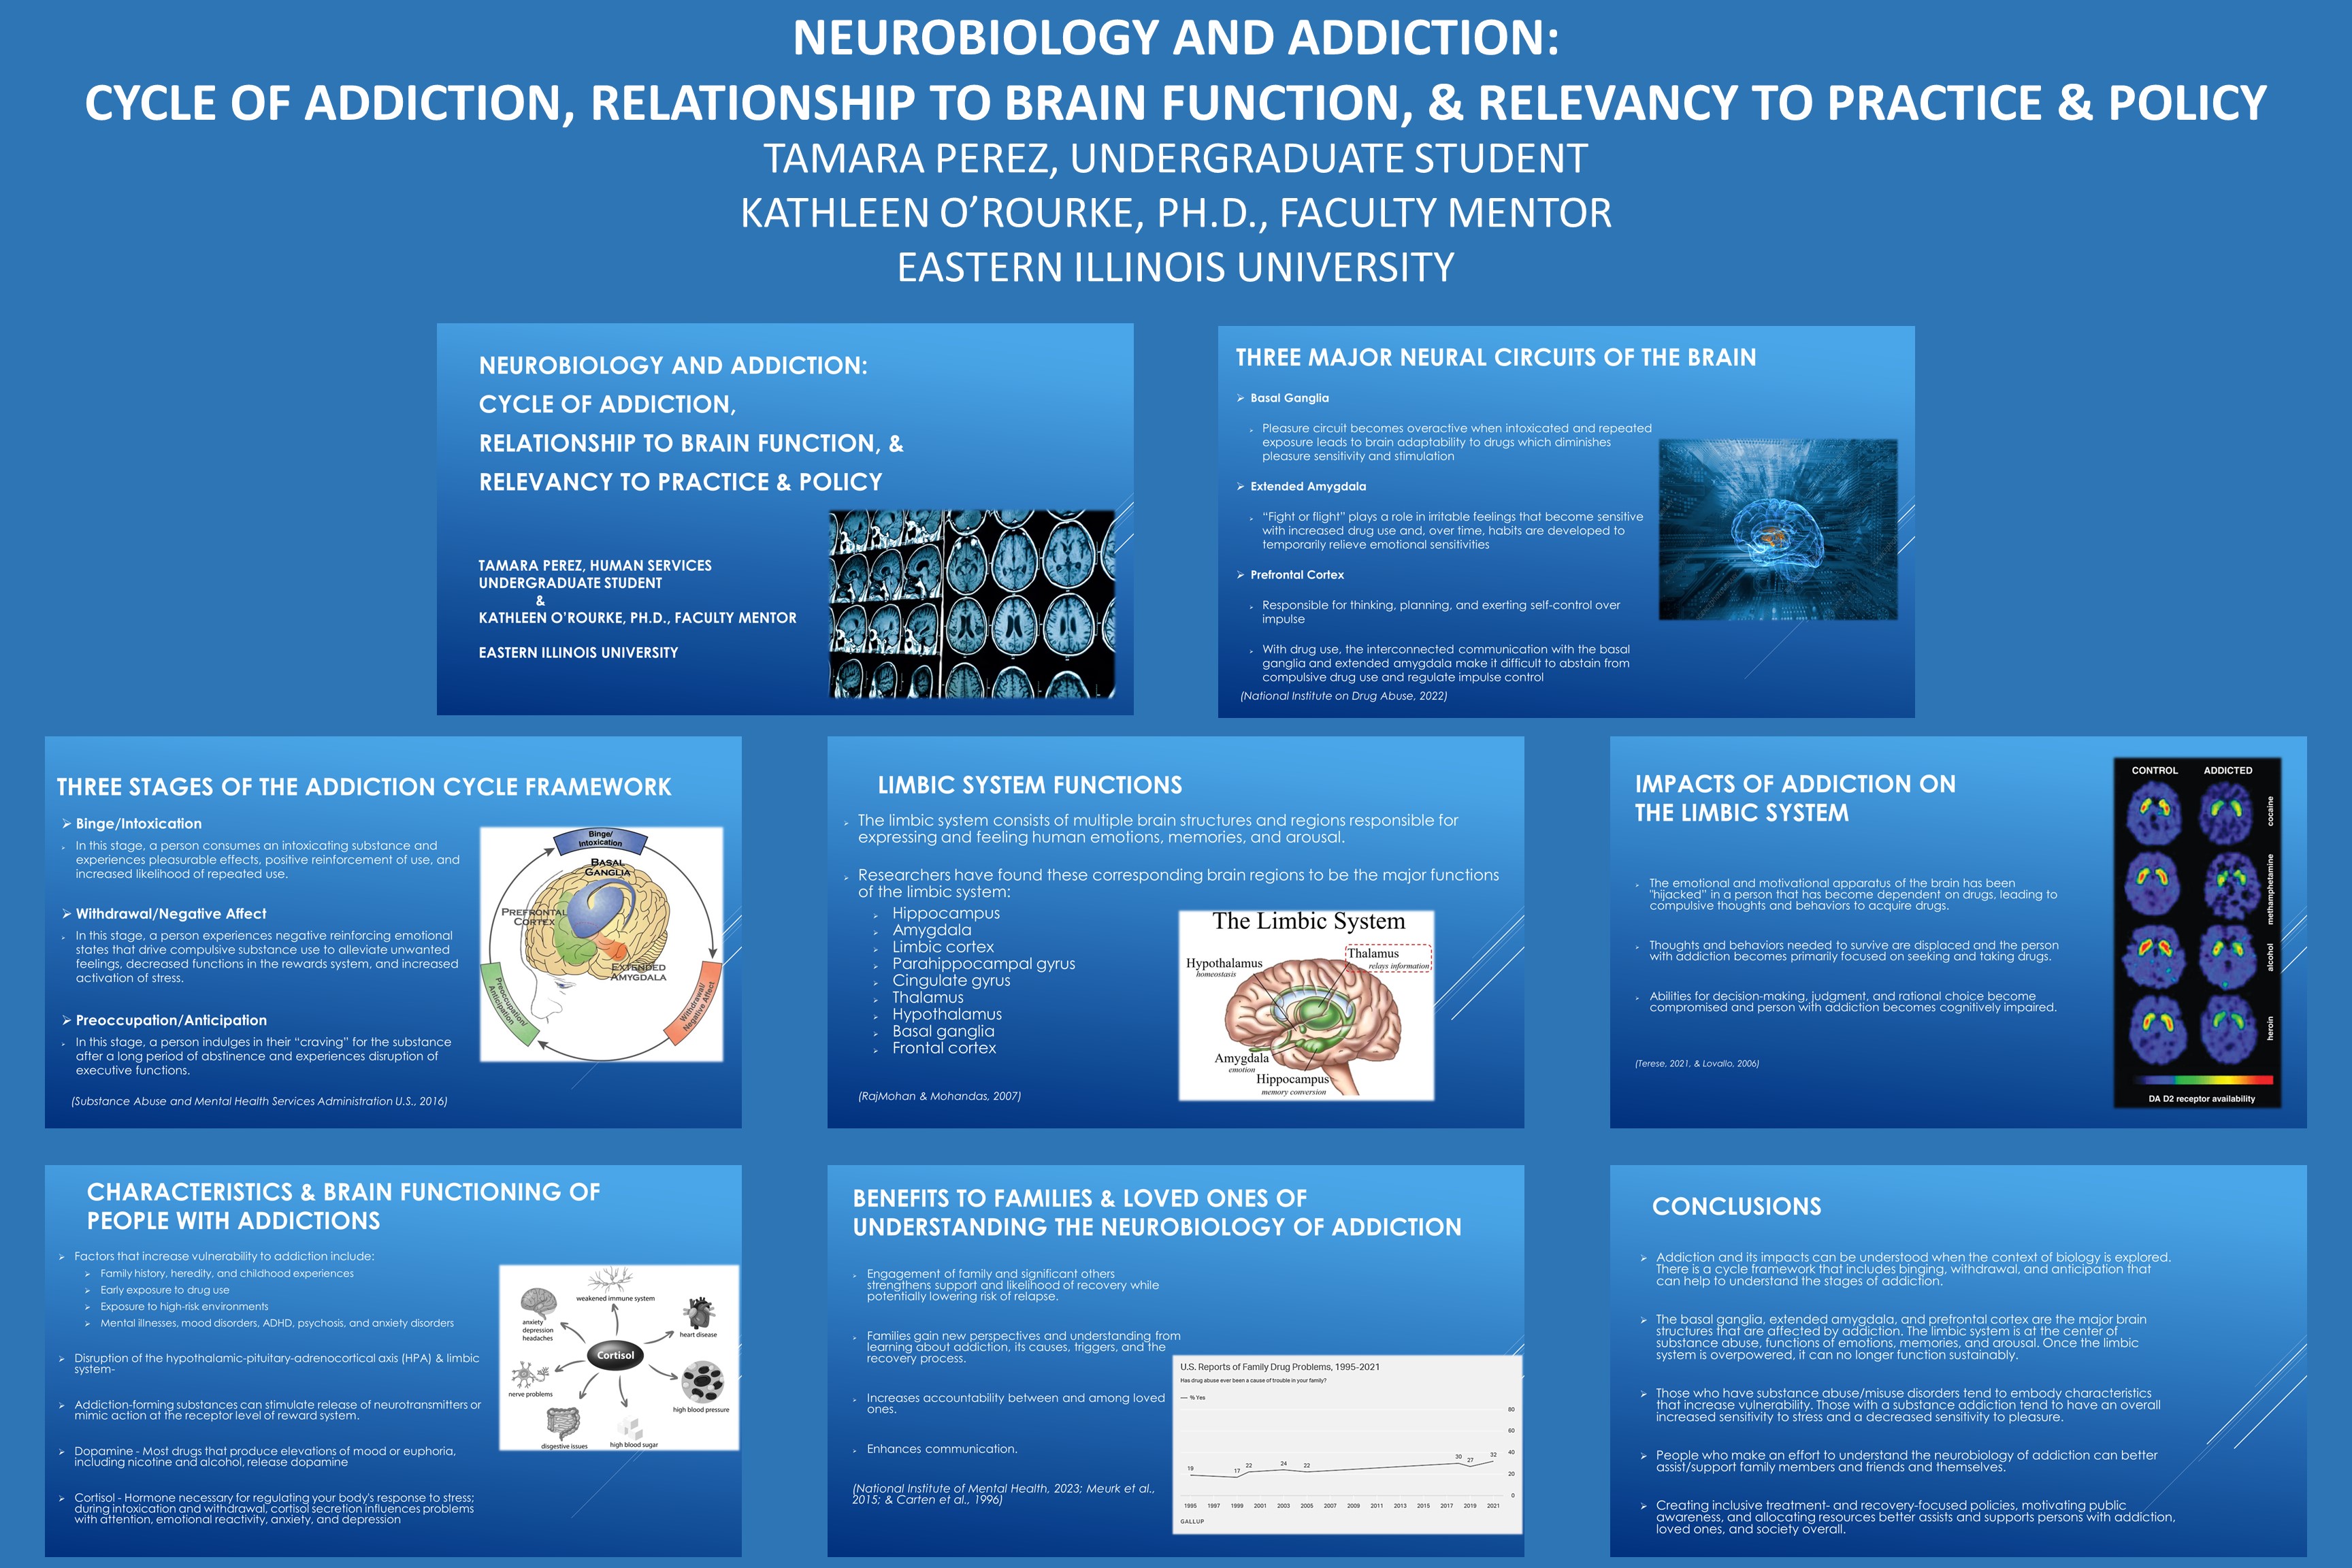Click the Three Major Neural Circuits heading
Screen dimensions: 2352x1568
[1495, 357]
